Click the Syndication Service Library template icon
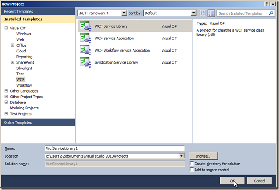Viewport: 279px width, 190px height. [85, 62]
